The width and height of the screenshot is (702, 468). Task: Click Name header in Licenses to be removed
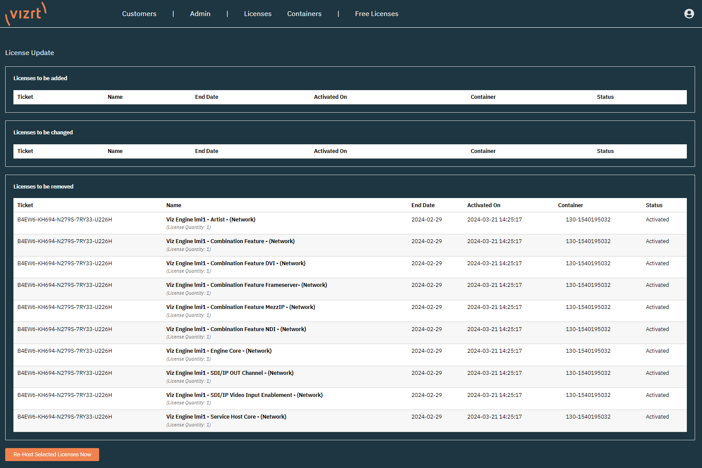click(174, 205)
